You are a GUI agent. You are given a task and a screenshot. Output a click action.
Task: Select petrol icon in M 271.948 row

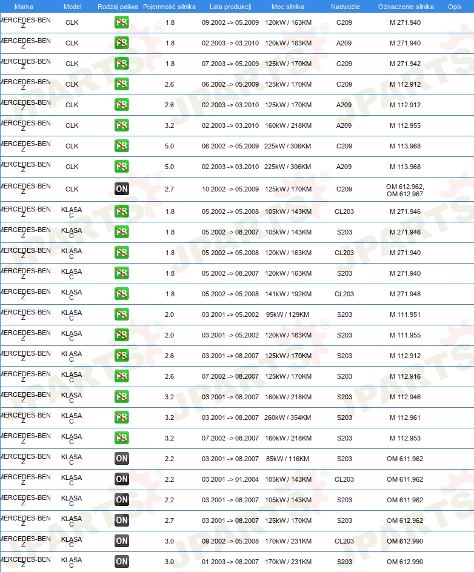point(121,294)
